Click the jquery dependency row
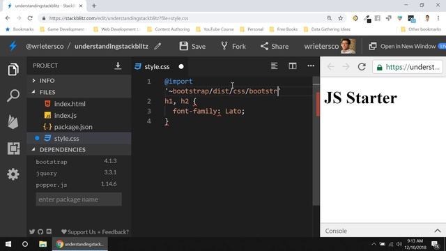 click(76, 173)
